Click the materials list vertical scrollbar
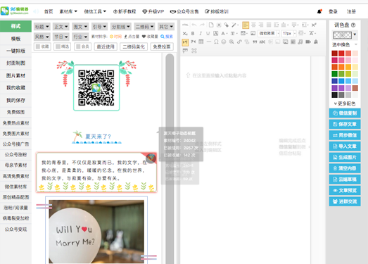 click(170, 158)
